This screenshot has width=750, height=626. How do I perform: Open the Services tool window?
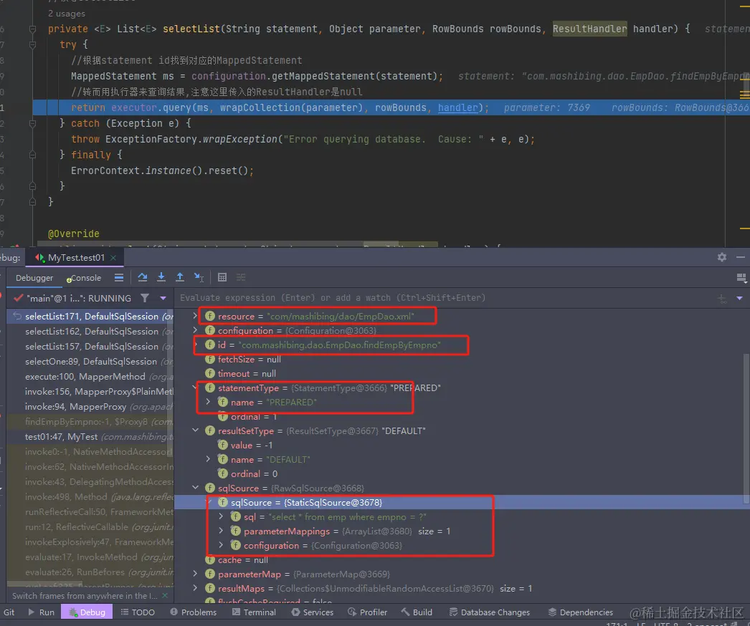point(313,612)
